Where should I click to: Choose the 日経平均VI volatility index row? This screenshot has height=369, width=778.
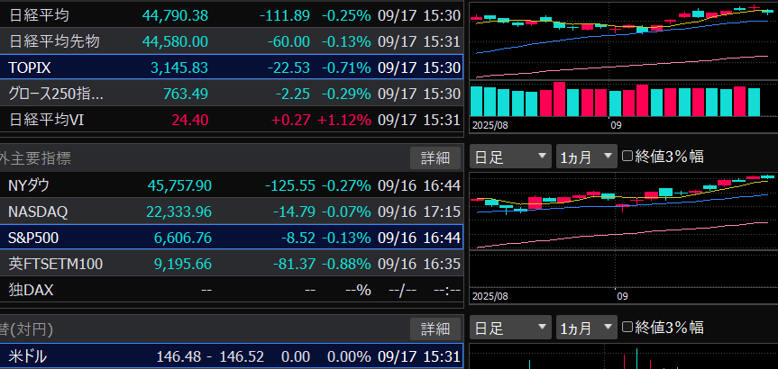(x=231, y=120)
